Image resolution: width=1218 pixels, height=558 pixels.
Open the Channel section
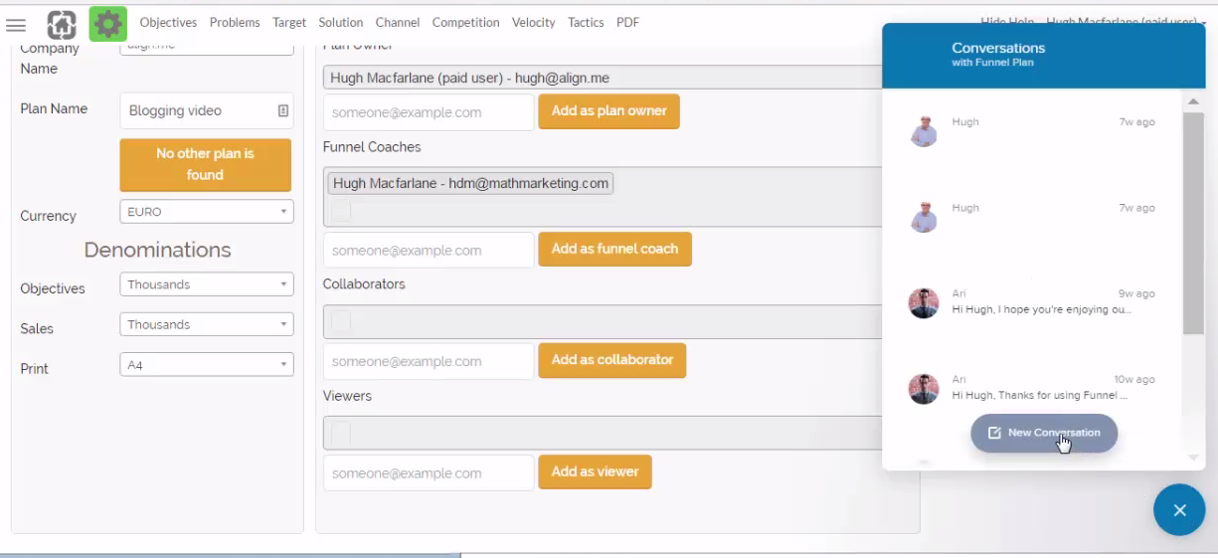pos(398,23)
